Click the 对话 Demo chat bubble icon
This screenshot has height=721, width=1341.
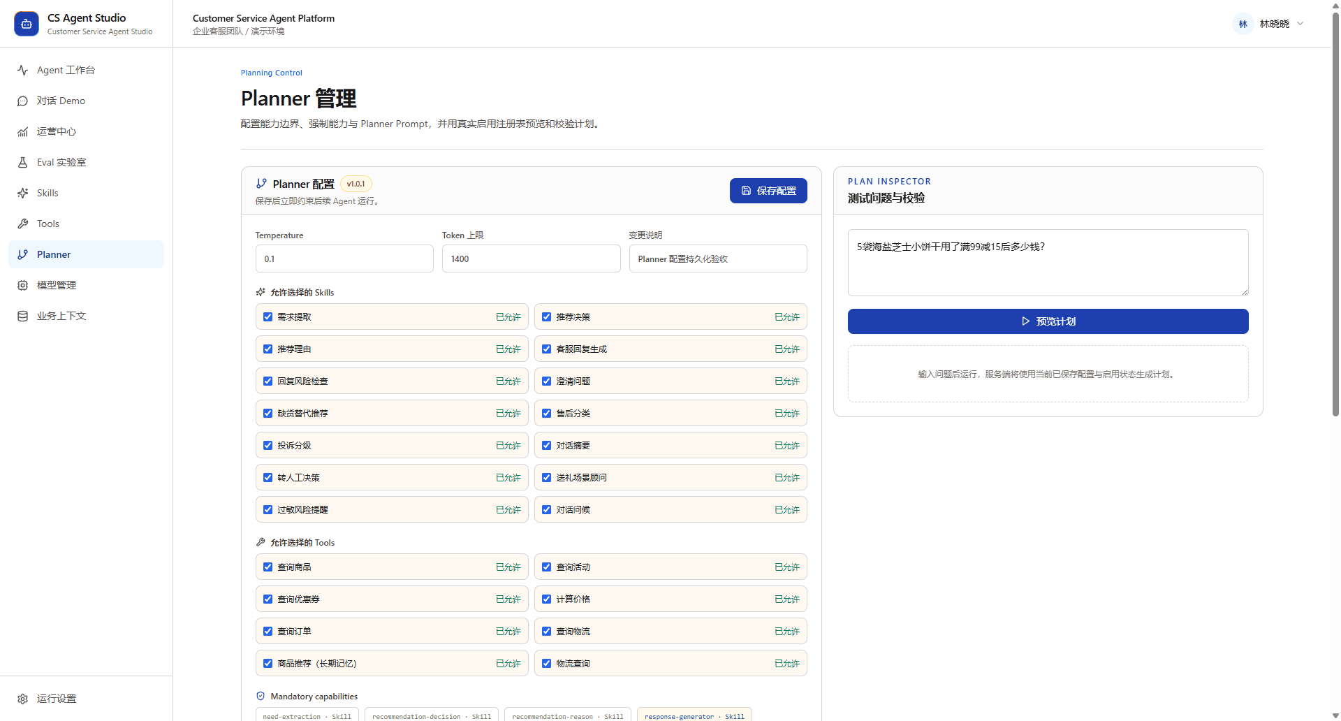(x=23, y=101)
